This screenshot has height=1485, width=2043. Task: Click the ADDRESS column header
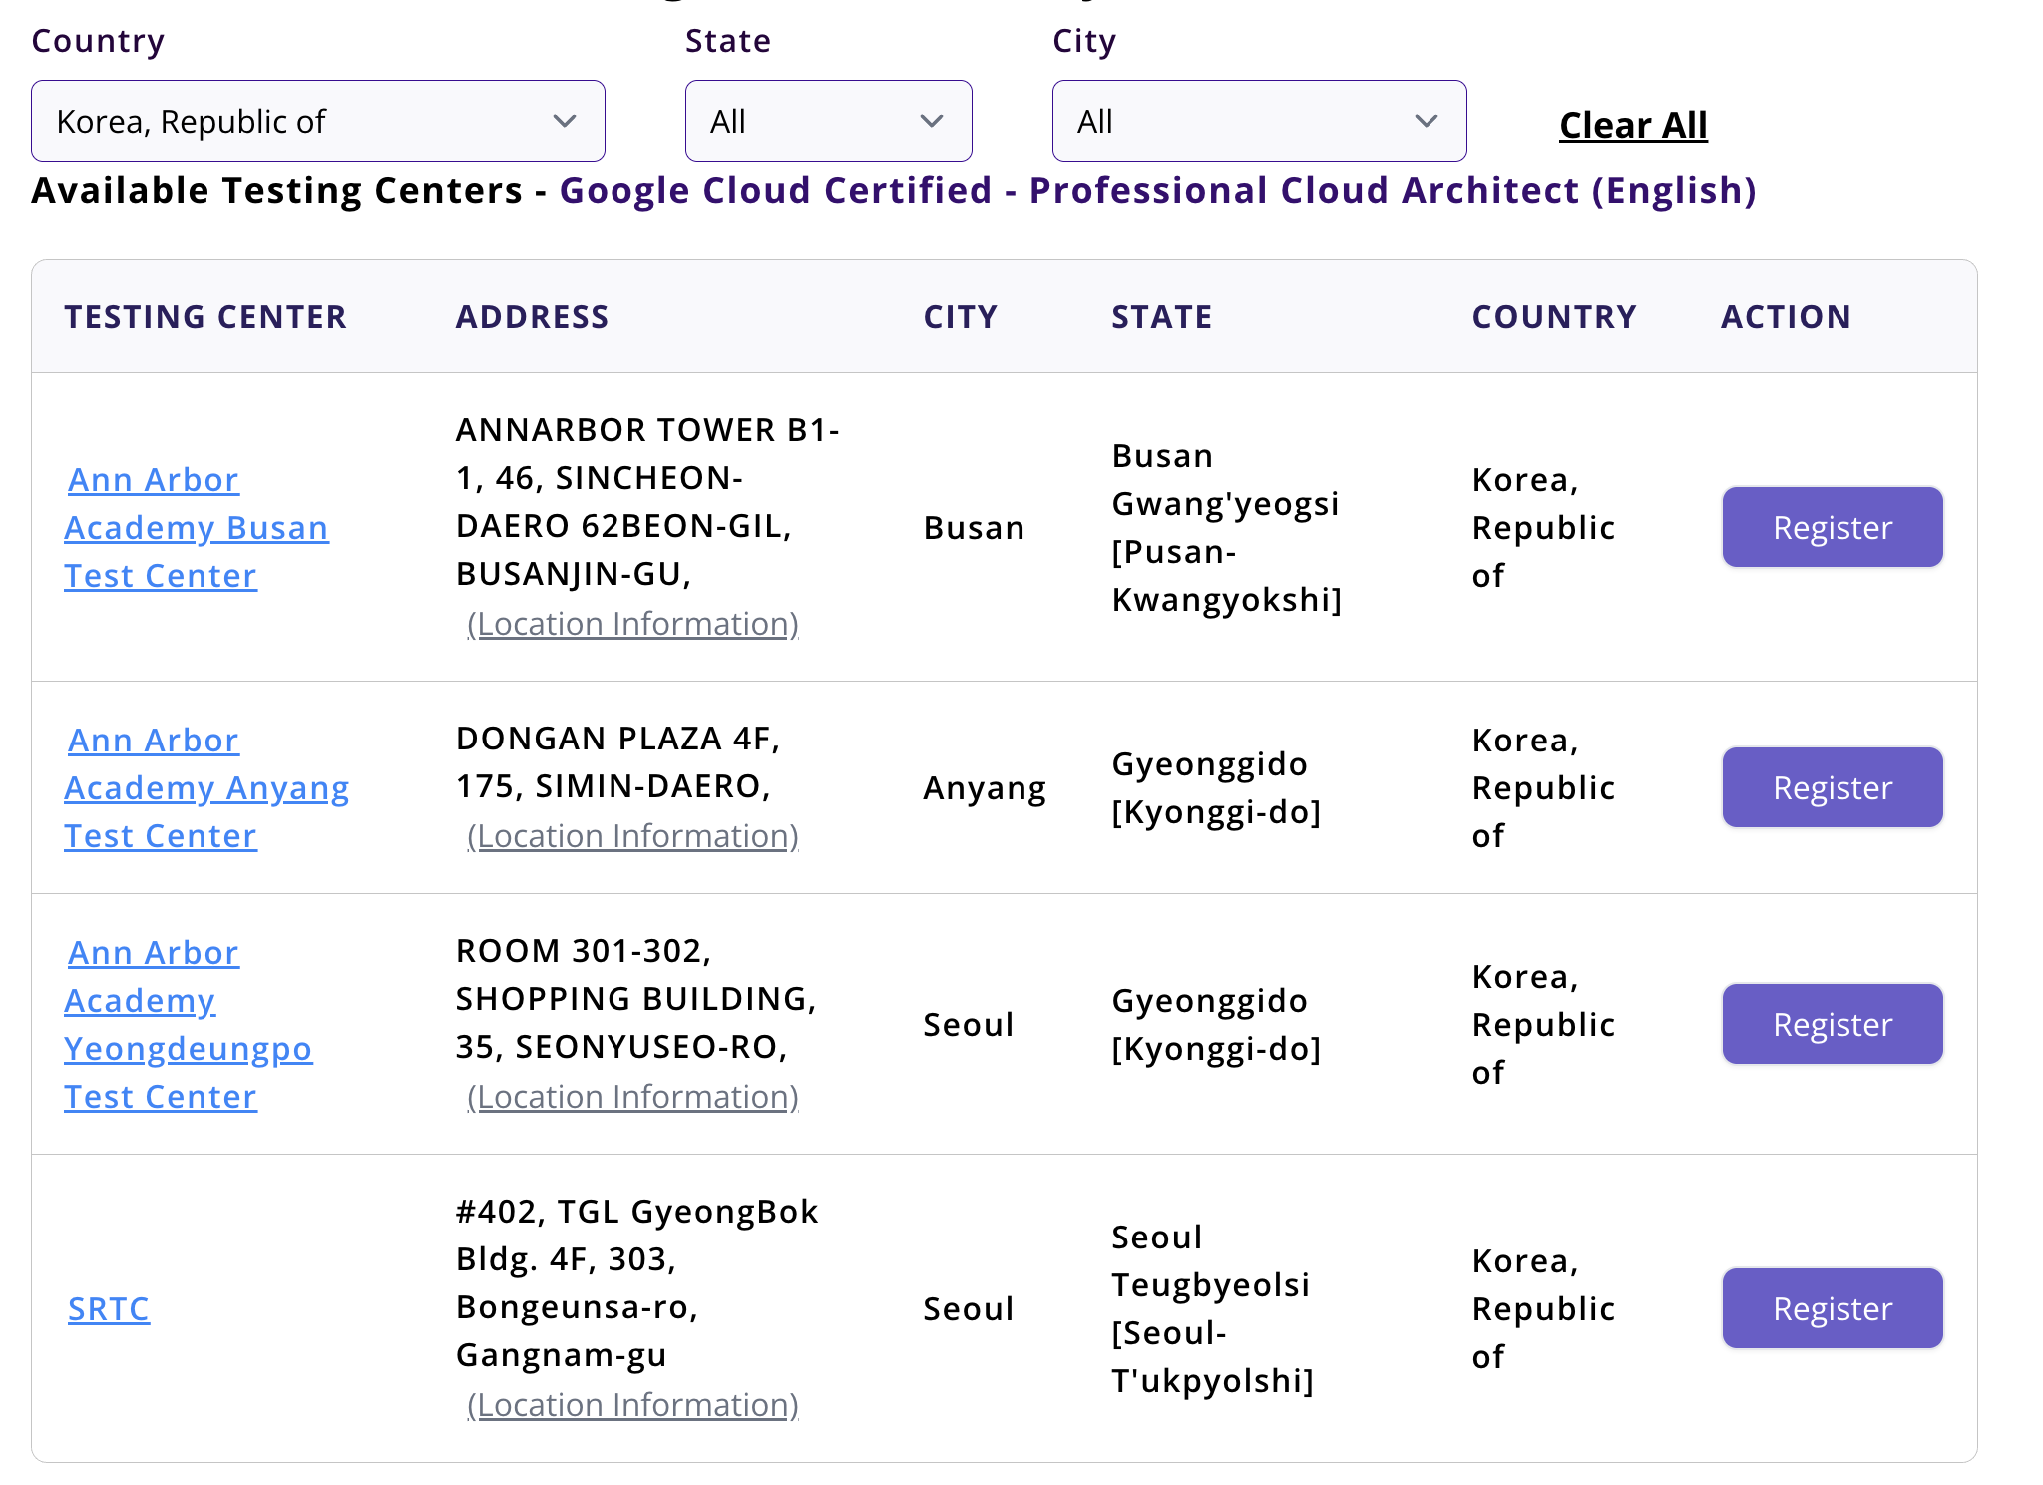(x=532, y=317)
